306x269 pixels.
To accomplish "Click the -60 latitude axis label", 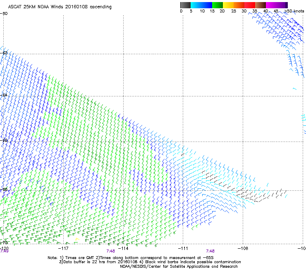I will 4,14.
